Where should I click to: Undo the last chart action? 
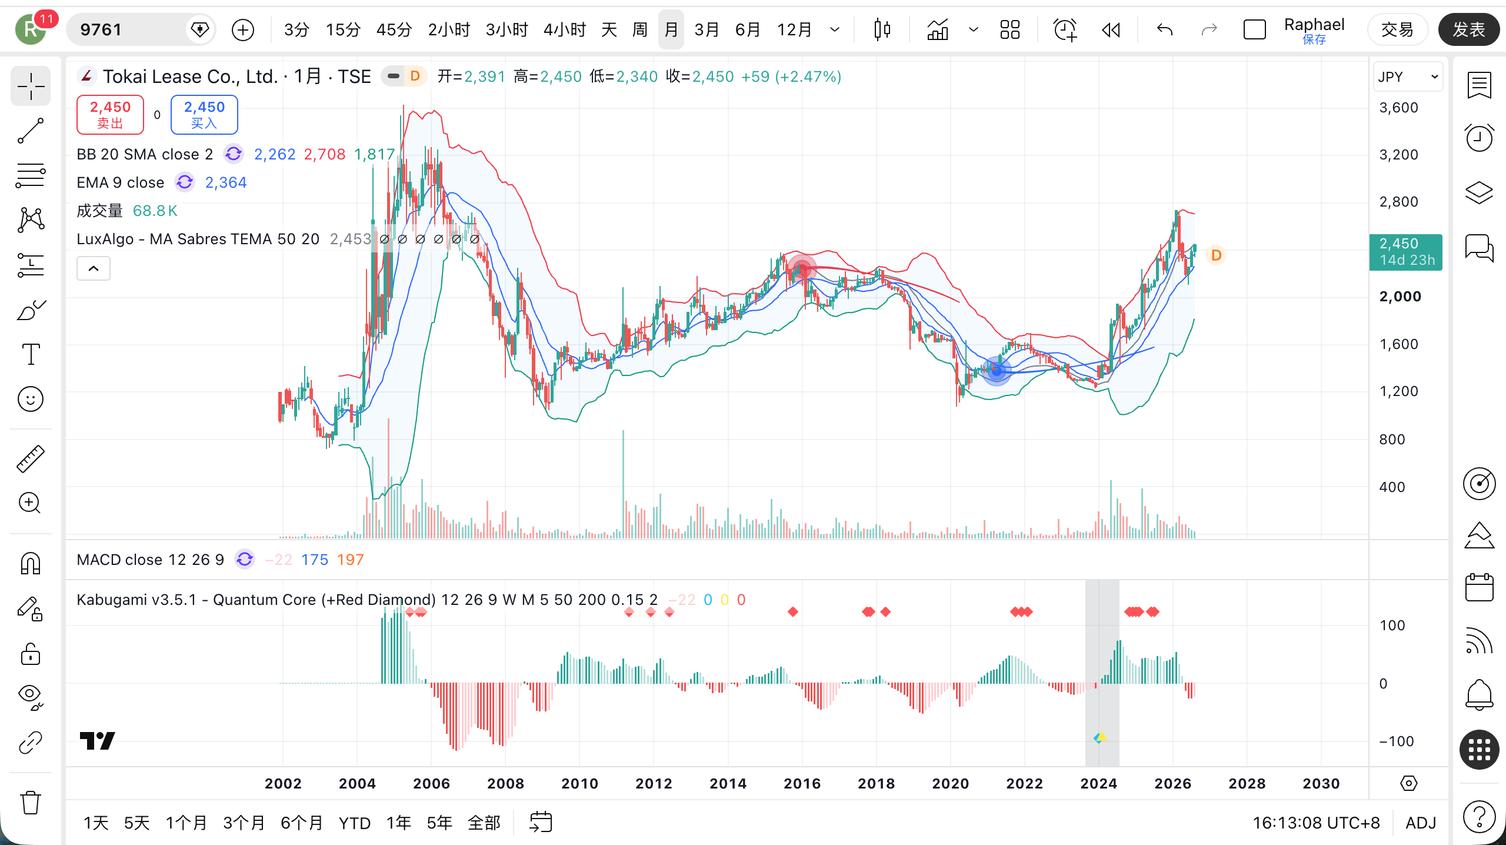point(1165,29)
